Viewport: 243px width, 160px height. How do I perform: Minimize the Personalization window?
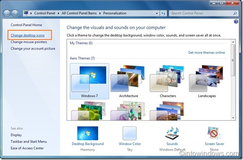coord(214,3)
